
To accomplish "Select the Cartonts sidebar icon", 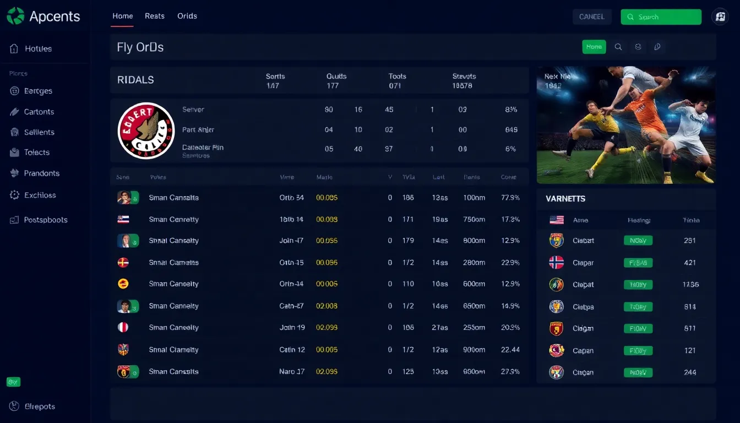I will click(14, 112).
